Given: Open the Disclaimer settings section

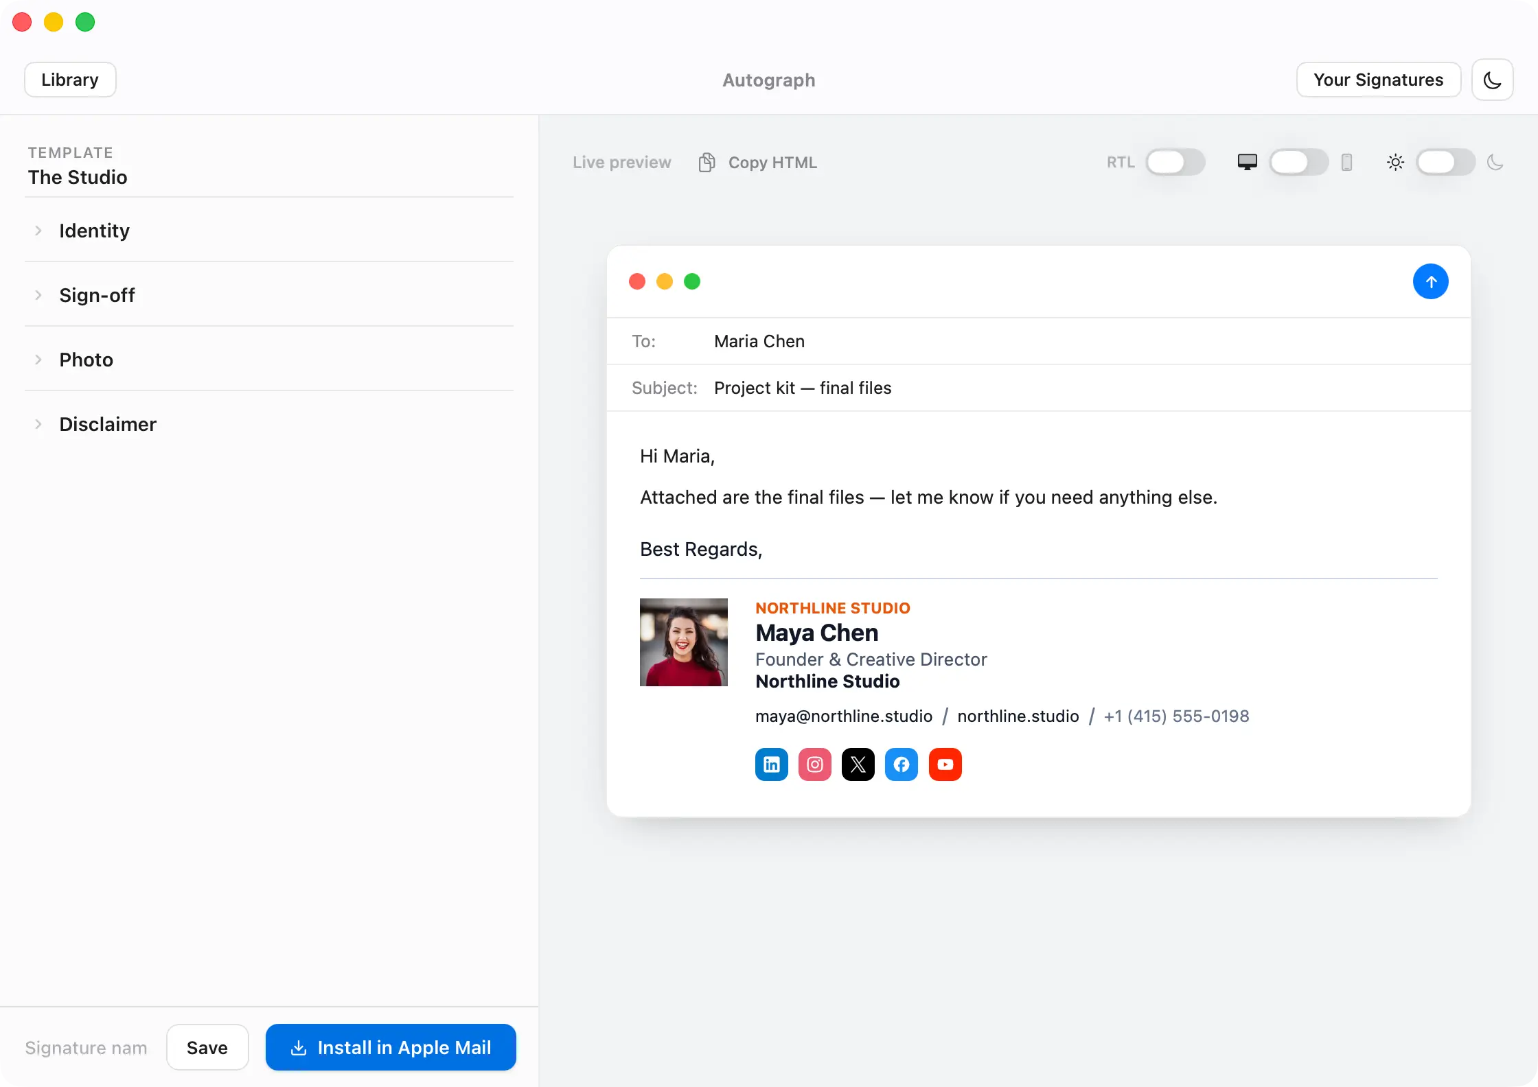Looking at the screenshot, I should coord(269,424).
